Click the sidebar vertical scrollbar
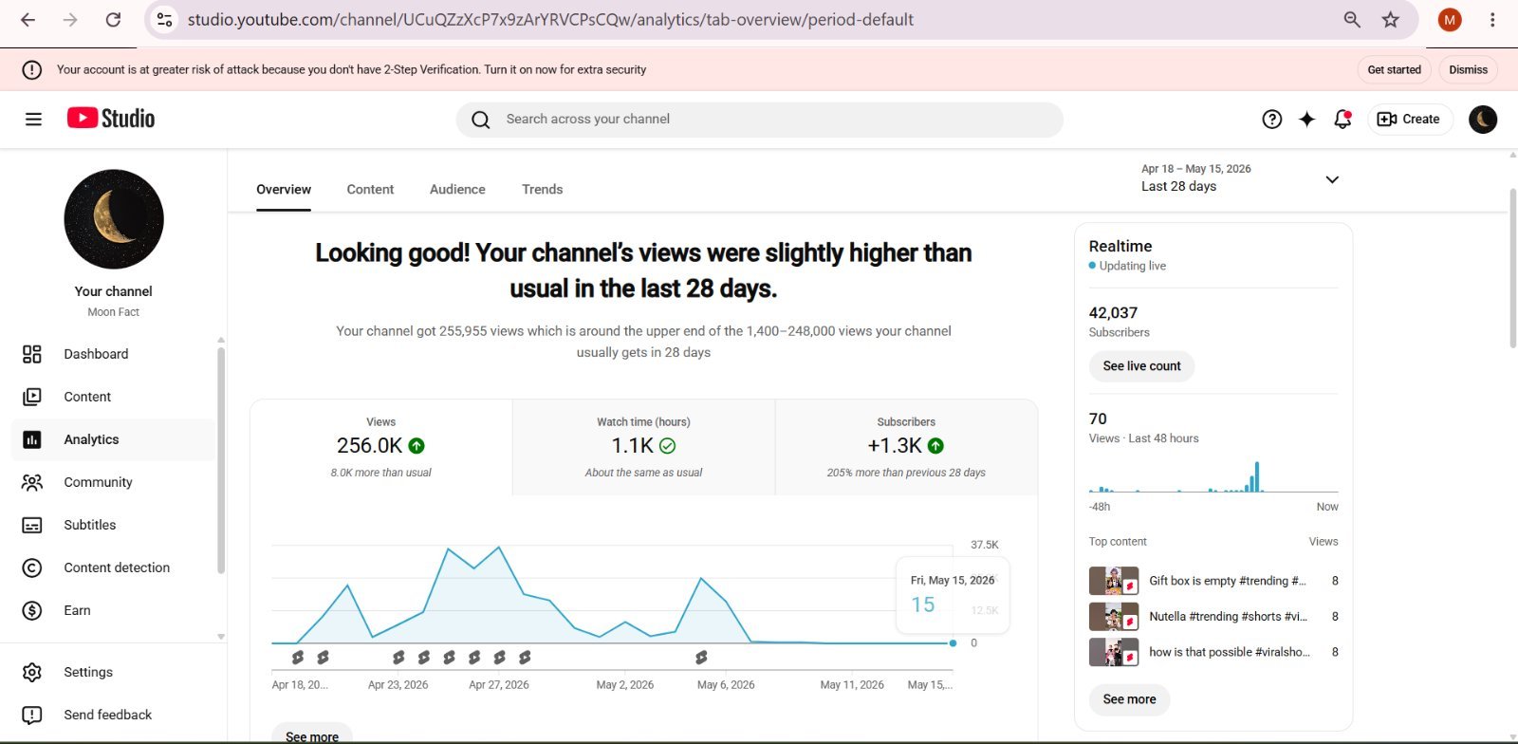The image size is (1518, 744). coord(221,460)
